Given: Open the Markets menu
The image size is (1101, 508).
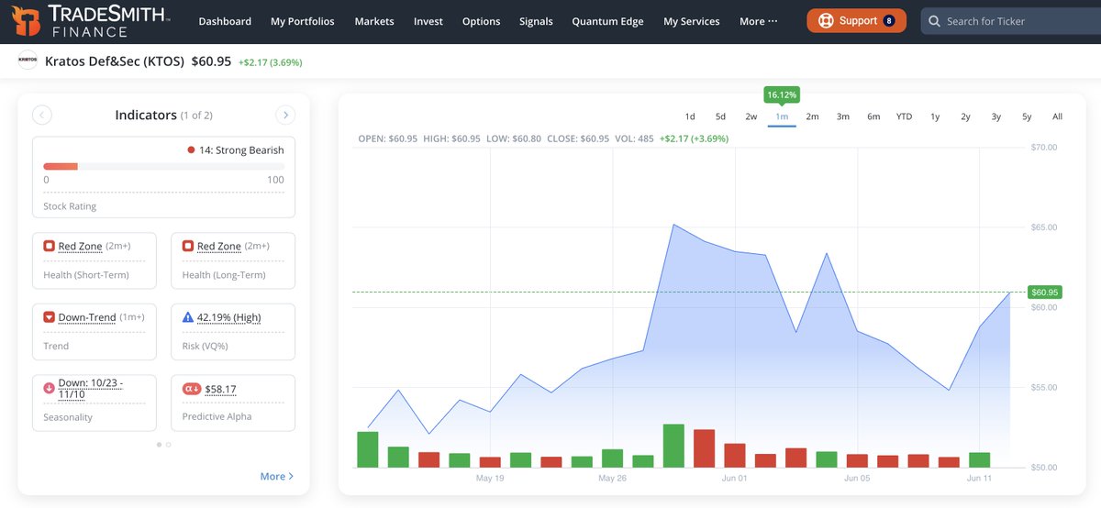Looking at the screenshot, I should [x=374, y=21].
